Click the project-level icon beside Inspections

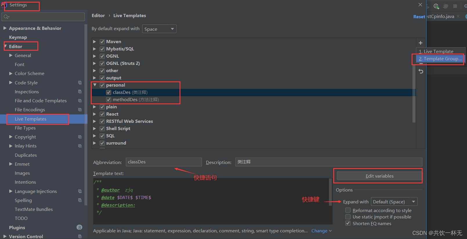click(x=80, y=92)
